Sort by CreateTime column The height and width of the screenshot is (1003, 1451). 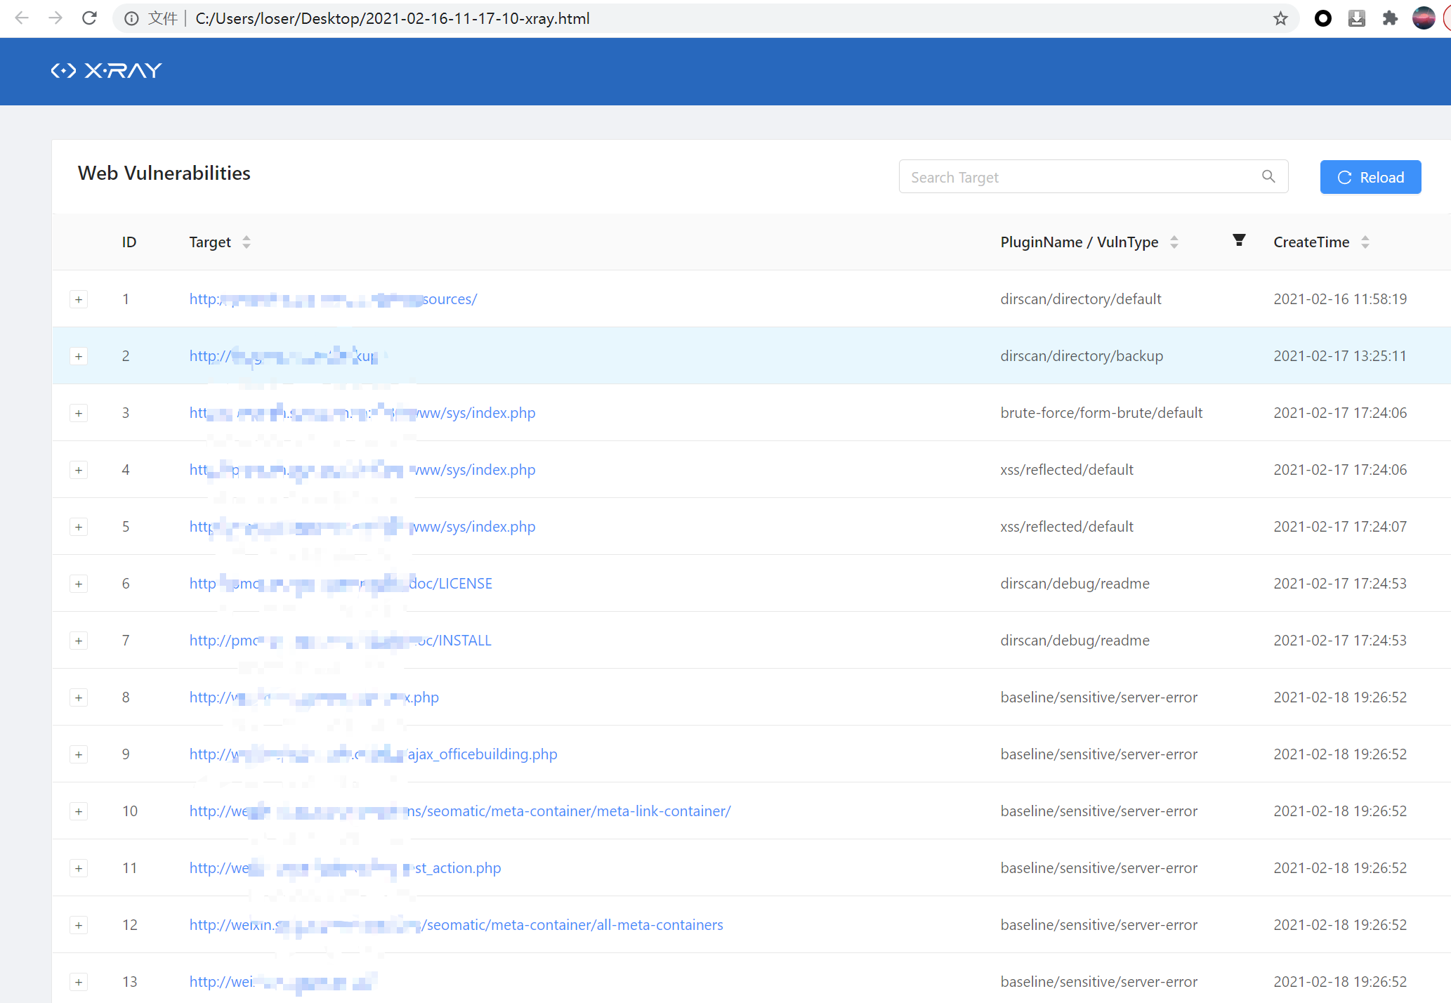coord(1365,242)
